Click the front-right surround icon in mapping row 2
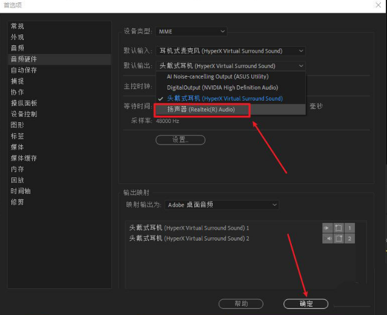Image resolution: width=387 pixels, height=315 pixels. tap(339, 239)
